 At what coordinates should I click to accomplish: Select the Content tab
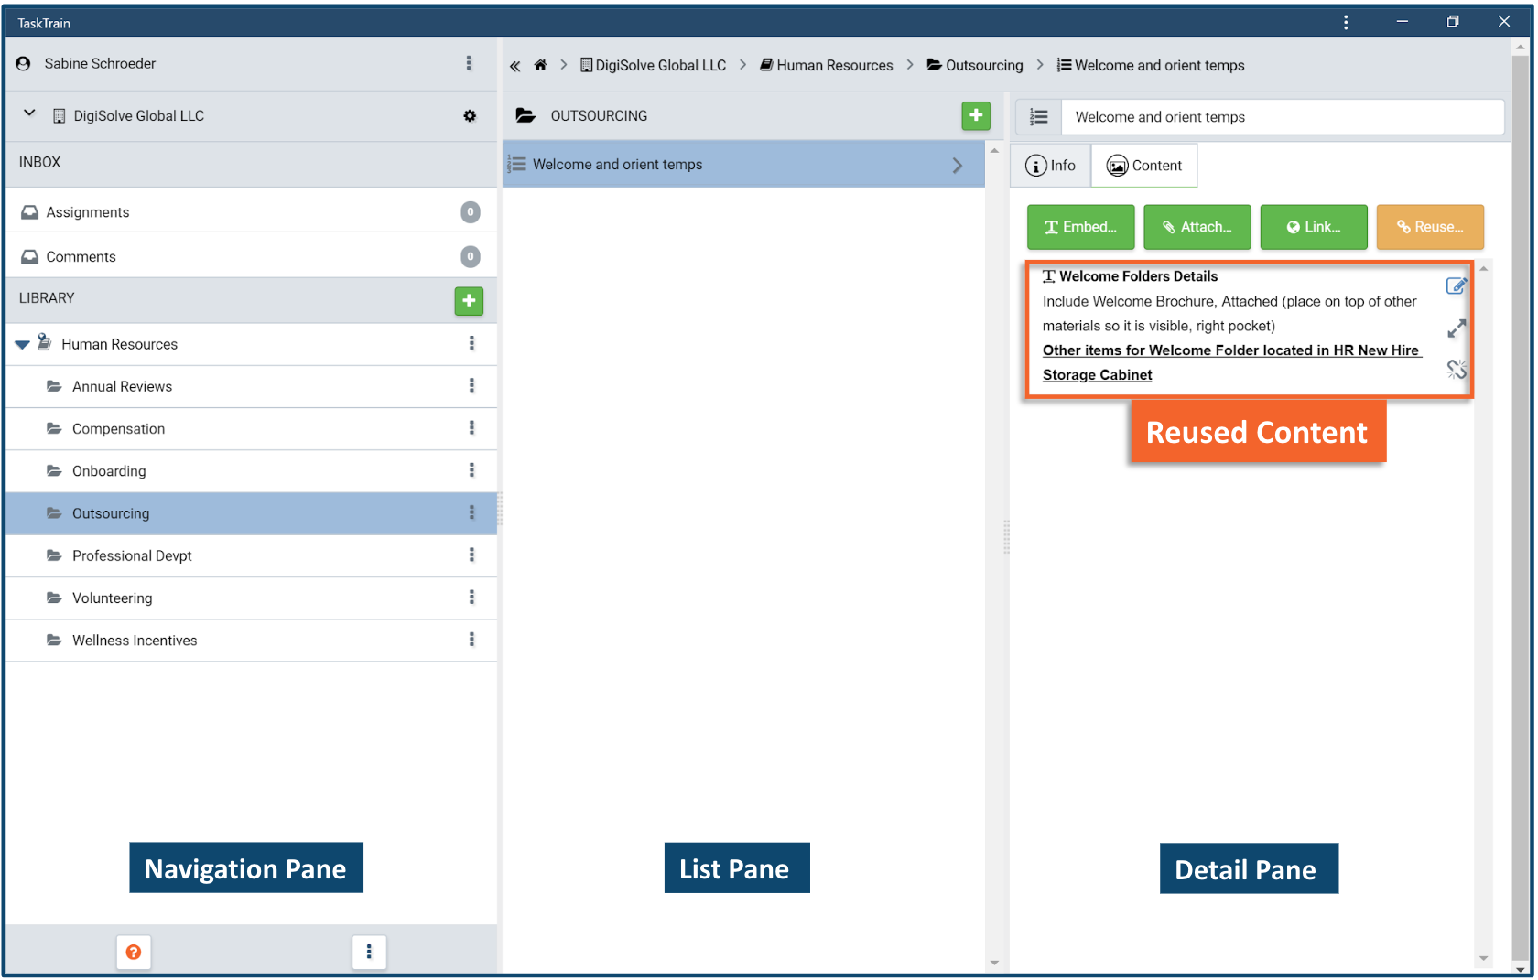click(x=1144, y=166)
